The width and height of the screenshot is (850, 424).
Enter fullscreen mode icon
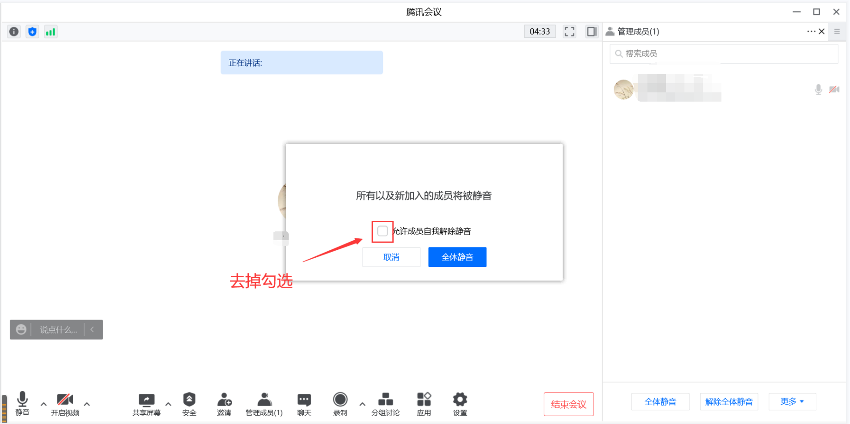569,31
